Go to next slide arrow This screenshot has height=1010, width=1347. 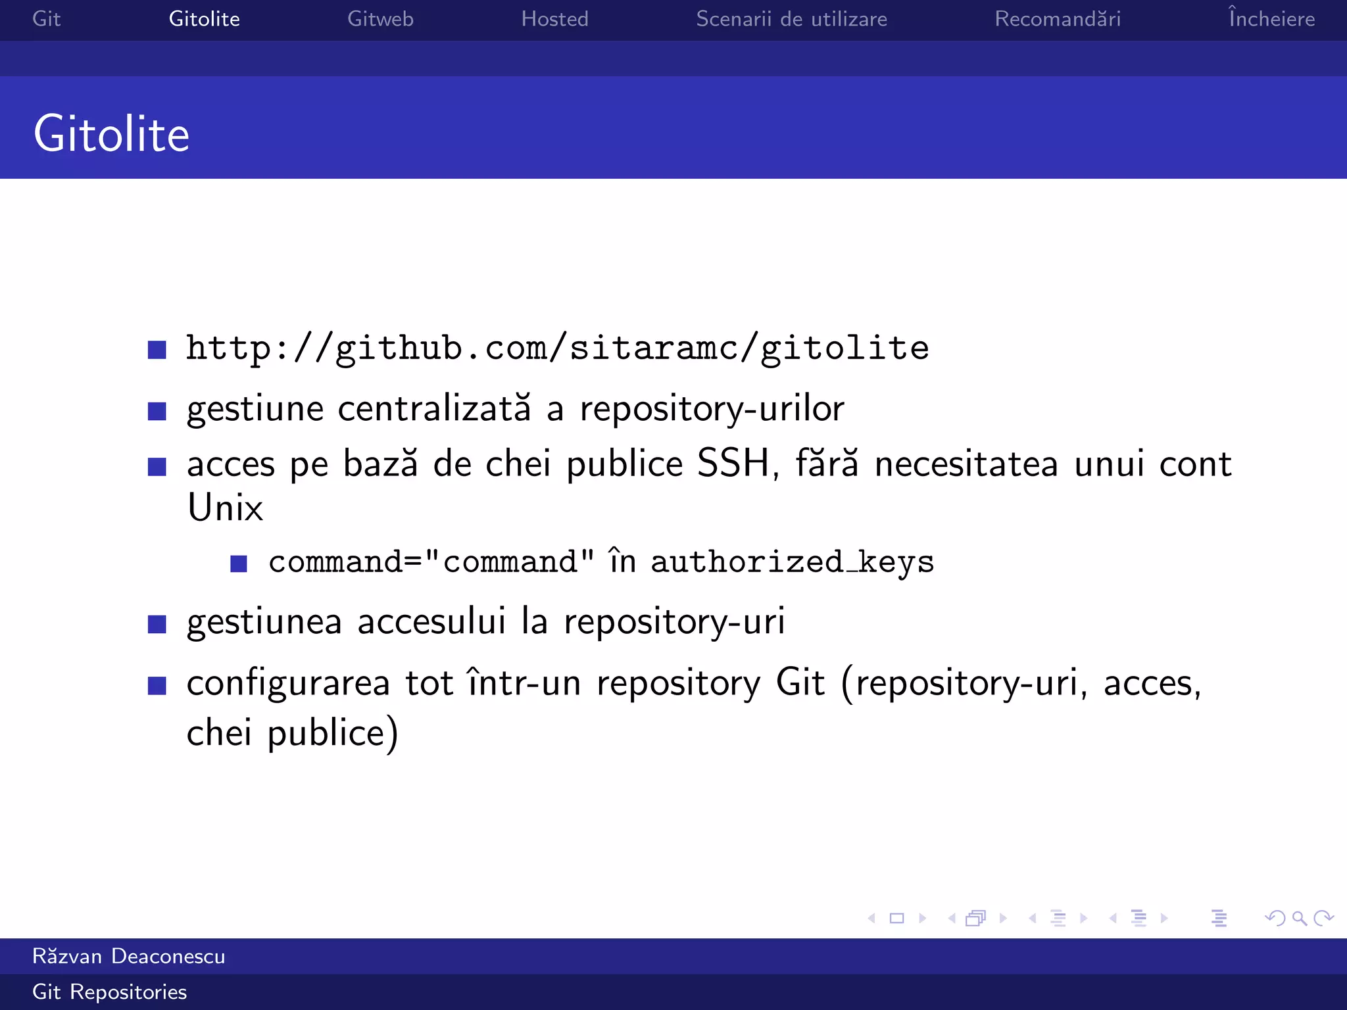click(x=922, y=918)
